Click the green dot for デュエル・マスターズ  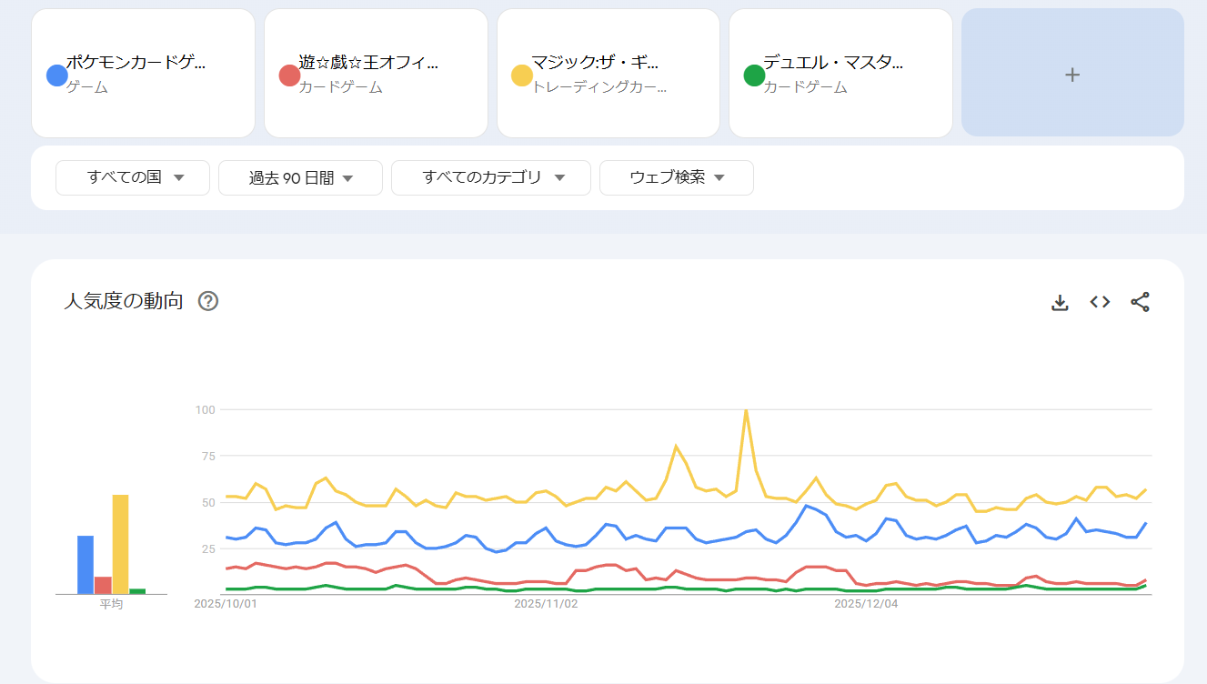click(754, 75)
